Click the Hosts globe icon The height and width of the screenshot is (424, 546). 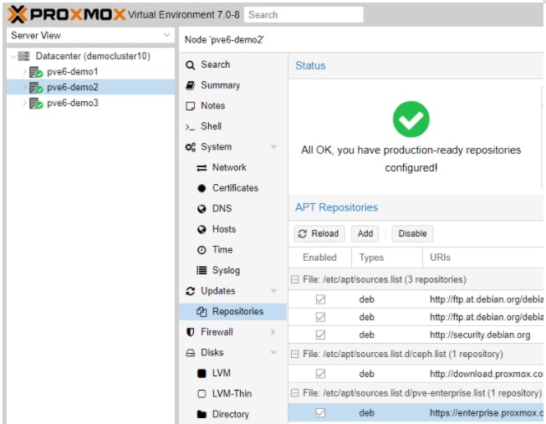[x=202, y=229]
